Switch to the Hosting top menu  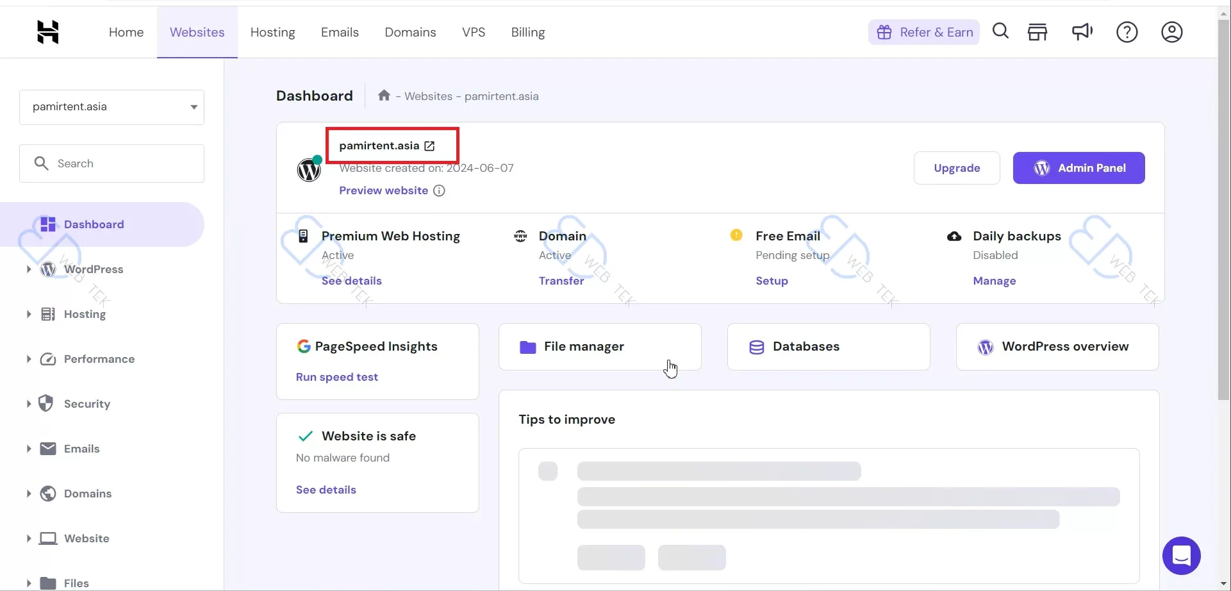click(x=272, y=32)
